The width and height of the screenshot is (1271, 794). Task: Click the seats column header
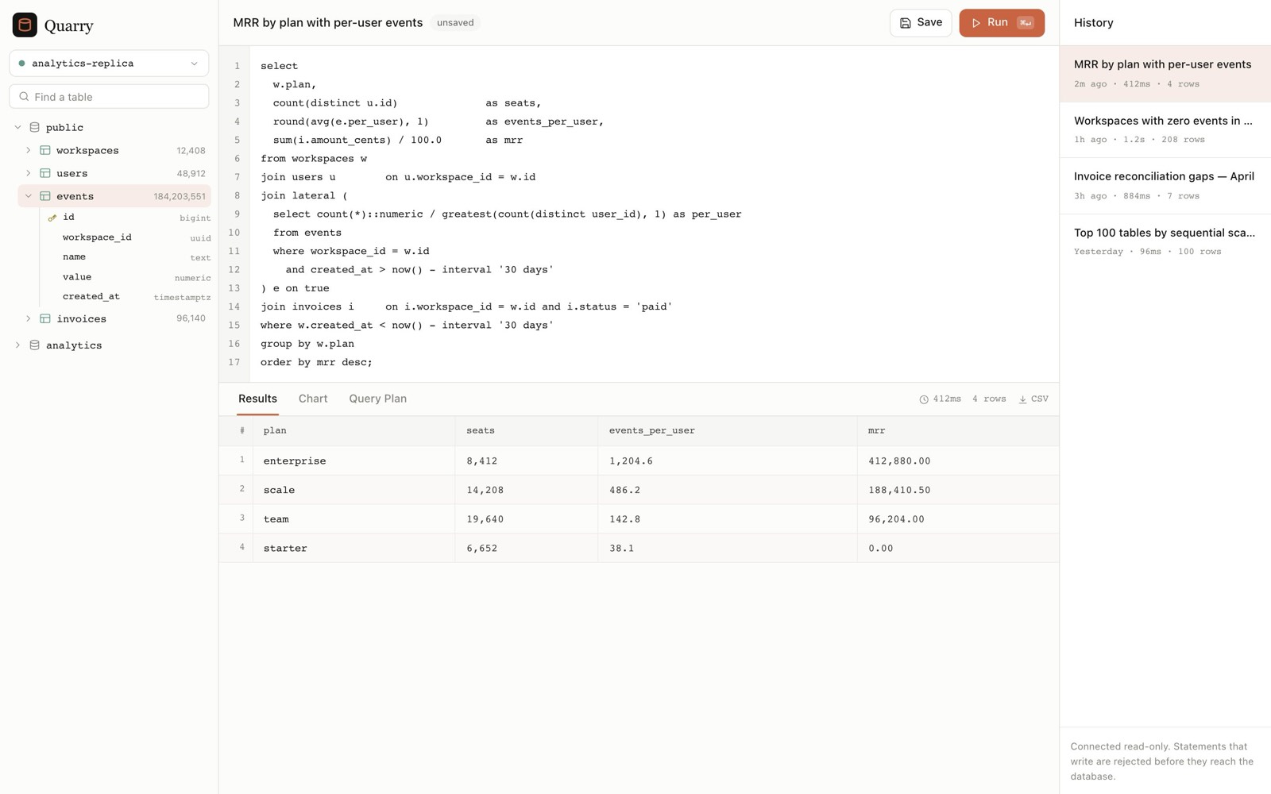point(527,430)
